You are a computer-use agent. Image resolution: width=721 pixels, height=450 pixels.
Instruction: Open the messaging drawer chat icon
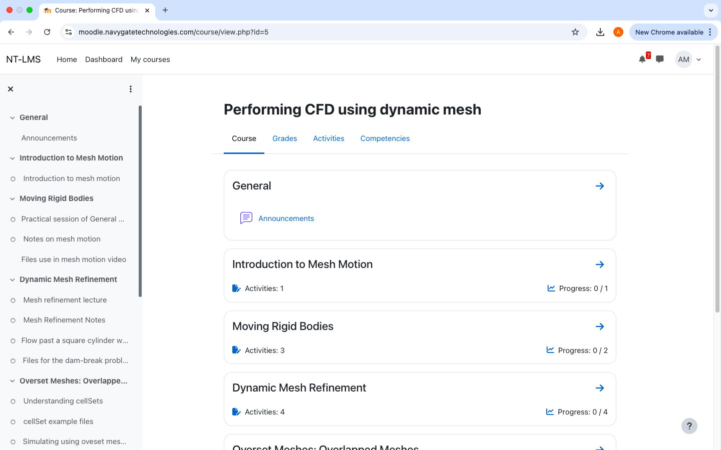(660, 59)
